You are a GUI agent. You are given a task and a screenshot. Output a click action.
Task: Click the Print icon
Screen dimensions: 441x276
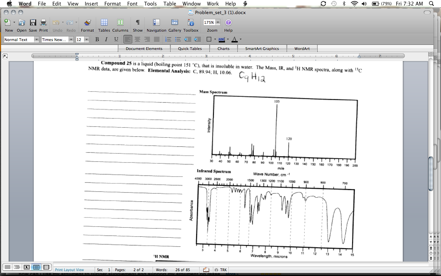[43, 23]
